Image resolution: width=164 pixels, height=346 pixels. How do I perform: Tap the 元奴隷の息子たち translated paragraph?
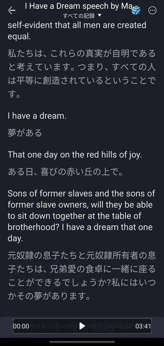(82, 276)
